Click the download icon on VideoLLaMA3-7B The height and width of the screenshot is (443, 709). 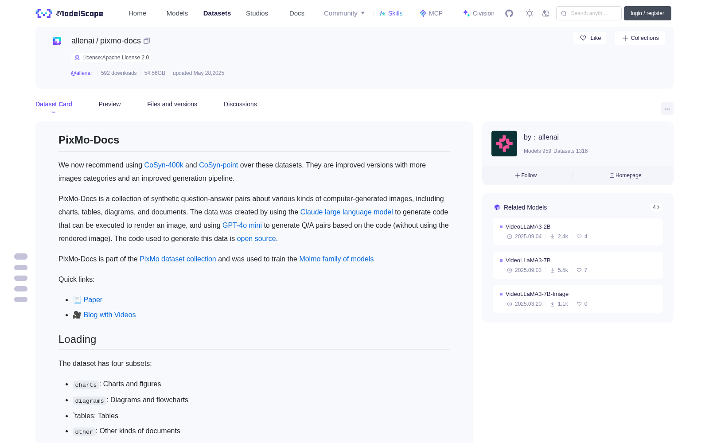[553, 270]
